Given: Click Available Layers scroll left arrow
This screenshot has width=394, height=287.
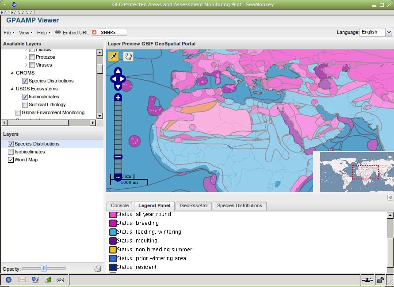Looking at the screenshot, I should coord(4,123).
